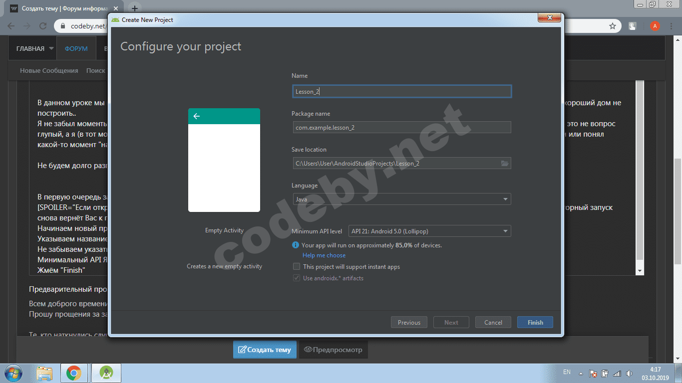Click the info icon beside device coverage text
Viewport: 682px width, 383px height.
pyautogui.click(x=296, y=245)
